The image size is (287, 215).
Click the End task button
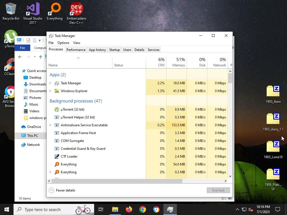218,190
